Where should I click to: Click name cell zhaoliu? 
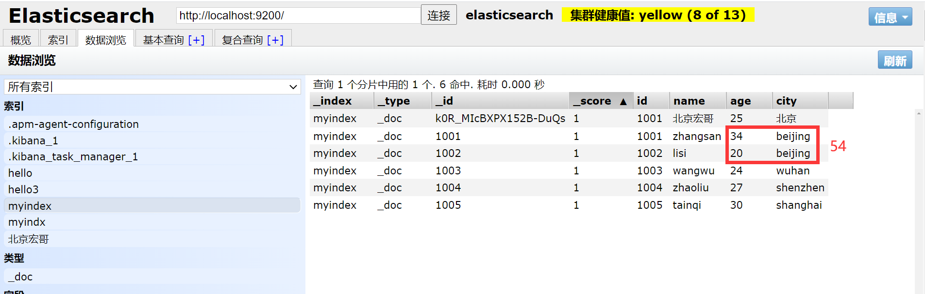[x=690, y=187]
